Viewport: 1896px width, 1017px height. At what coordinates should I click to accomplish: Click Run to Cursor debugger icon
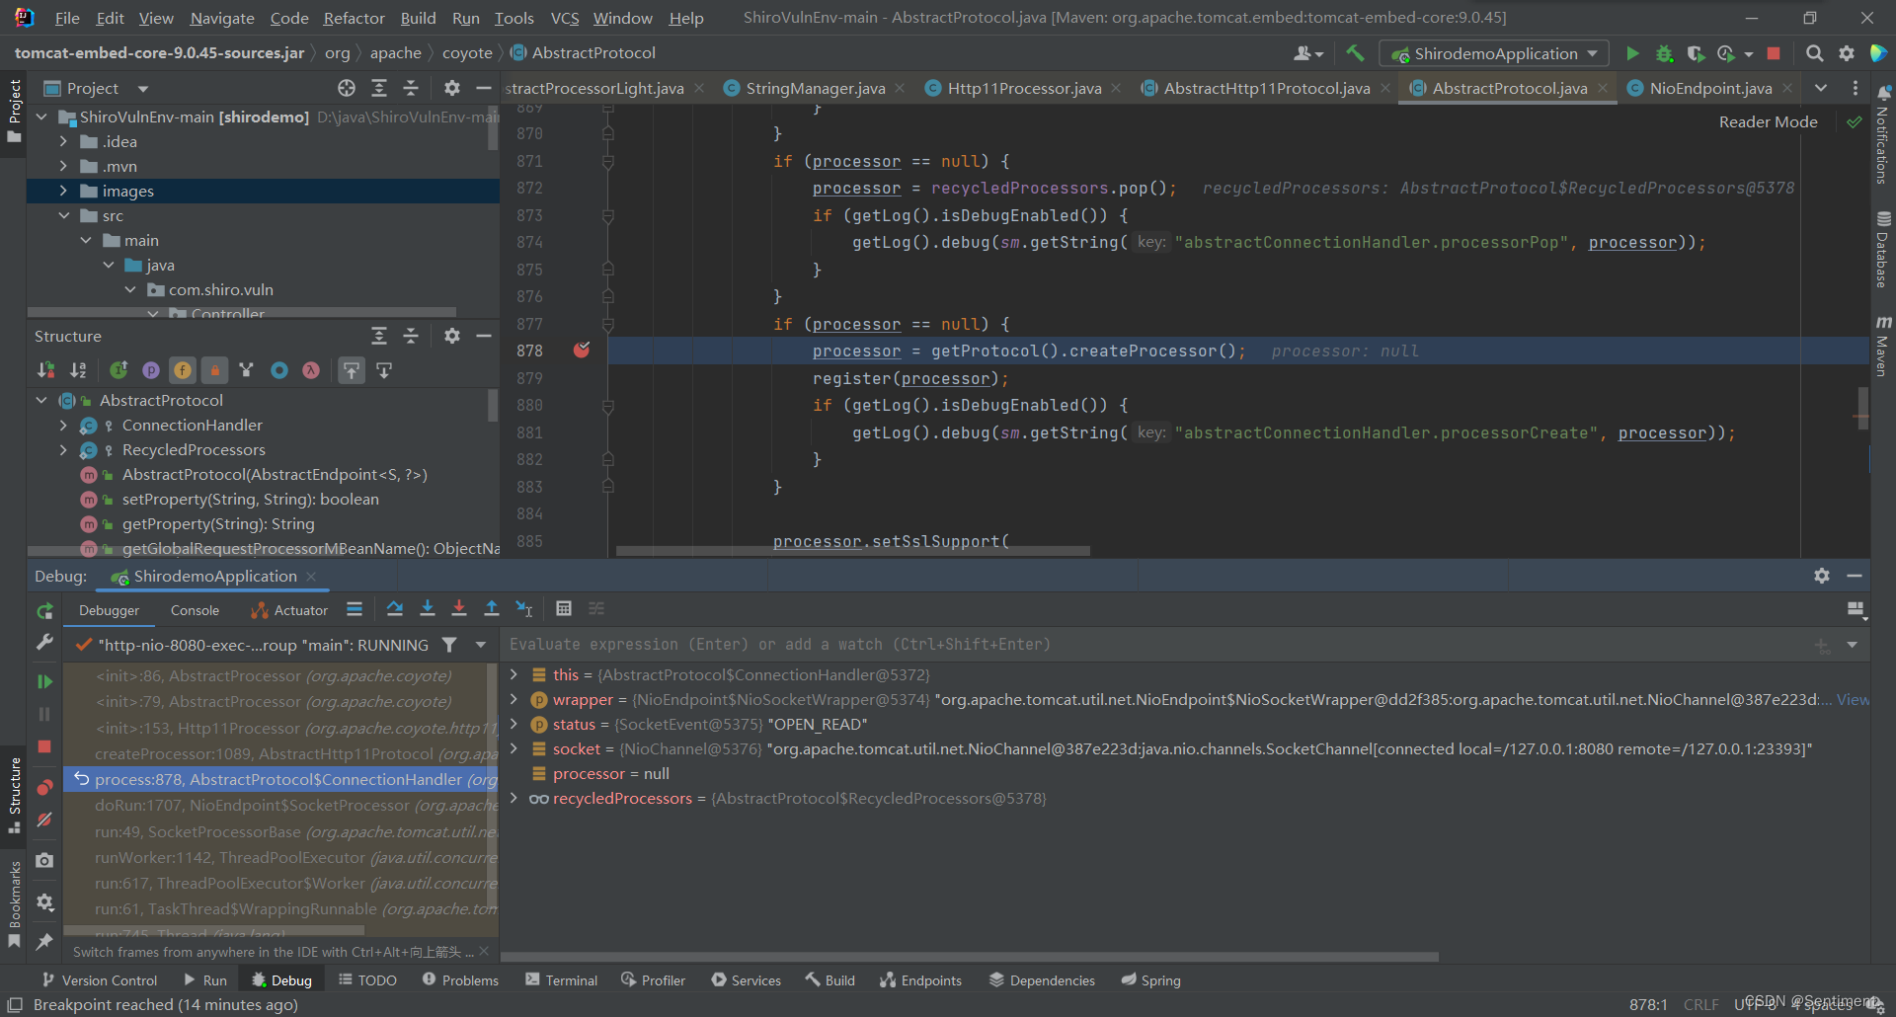point(524,609)
